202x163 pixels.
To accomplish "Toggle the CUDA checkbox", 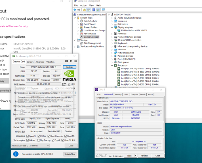I will tap(39, 136).
